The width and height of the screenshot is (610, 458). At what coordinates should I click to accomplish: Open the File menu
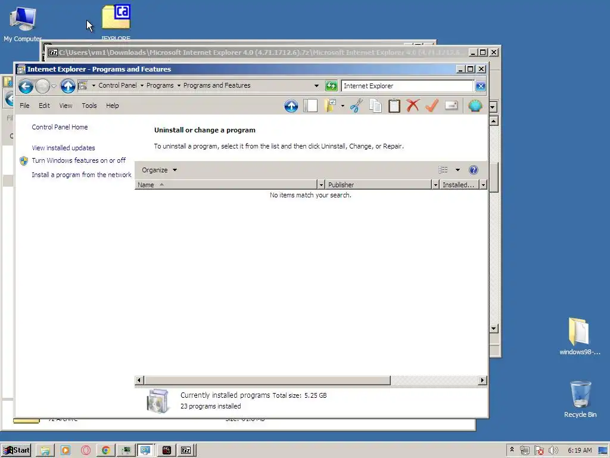24,106
